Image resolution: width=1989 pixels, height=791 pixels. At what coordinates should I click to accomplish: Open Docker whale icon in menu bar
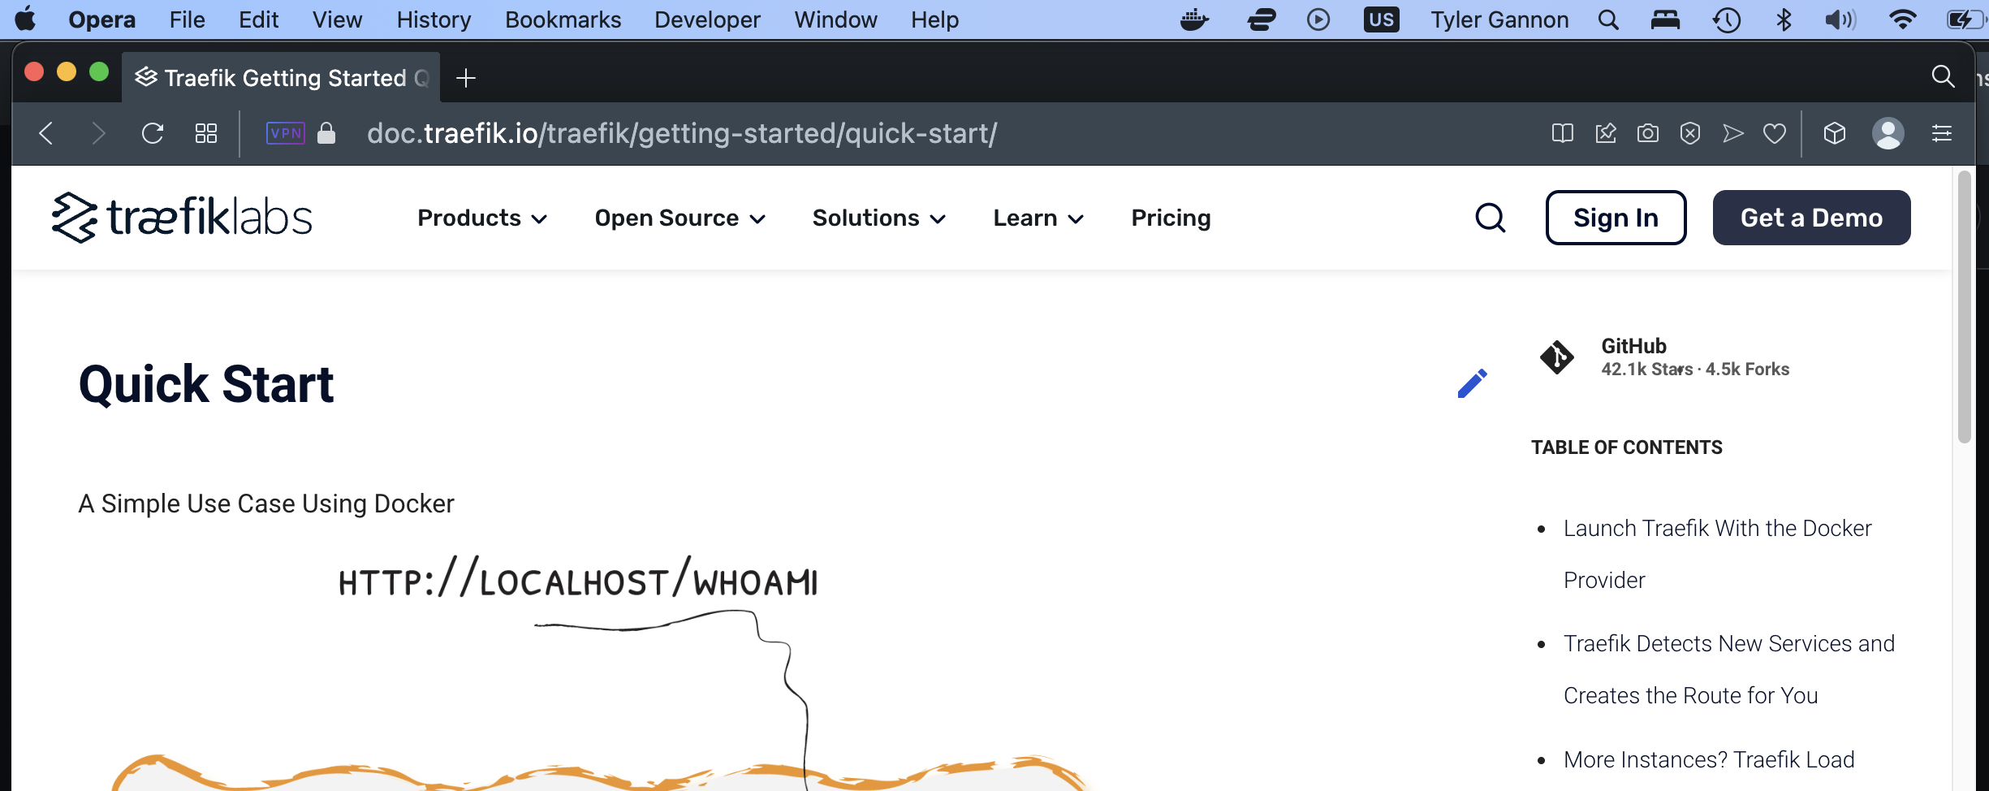[x=1195, y=19]
